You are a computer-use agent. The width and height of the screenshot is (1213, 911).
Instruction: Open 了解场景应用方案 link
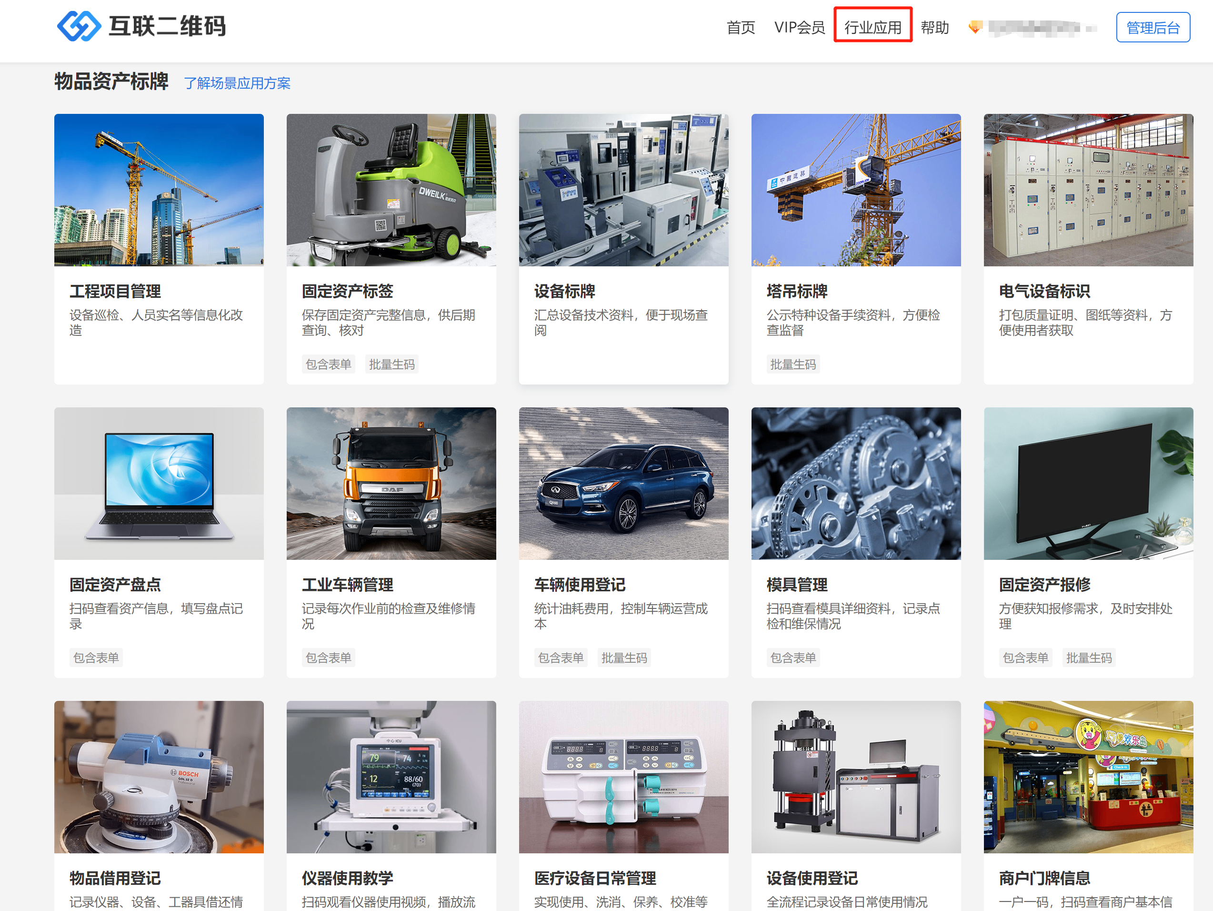[237, 83]
